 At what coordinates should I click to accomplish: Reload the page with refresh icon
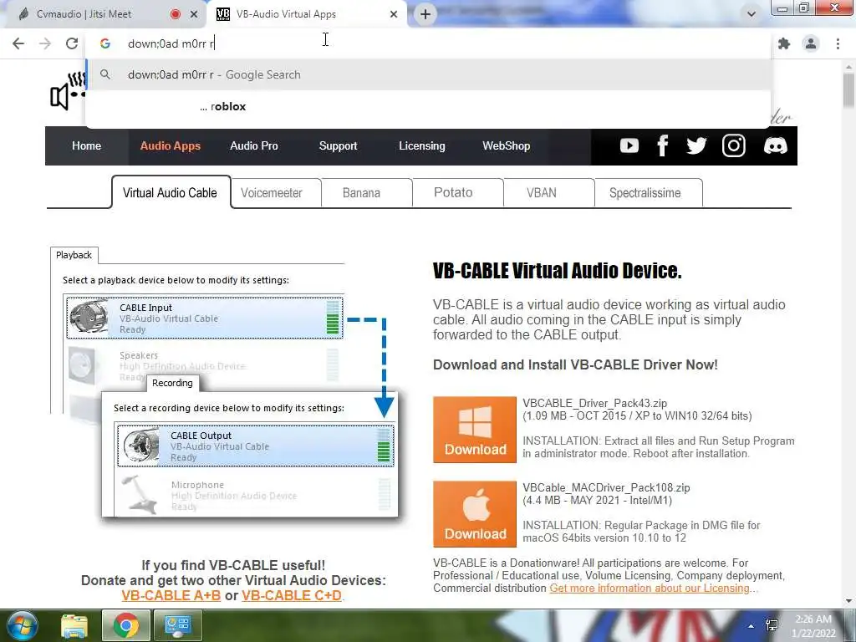tap(72, 43)
